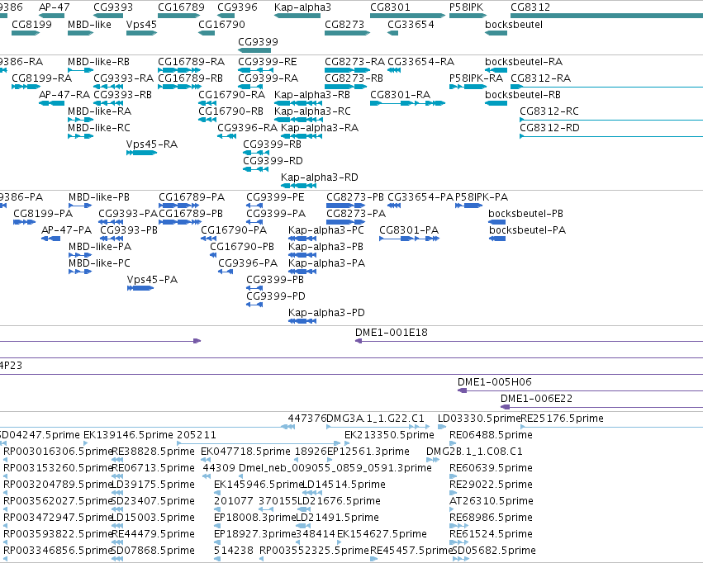Click EST EK213350.5prime

click(x=389, y=435)
